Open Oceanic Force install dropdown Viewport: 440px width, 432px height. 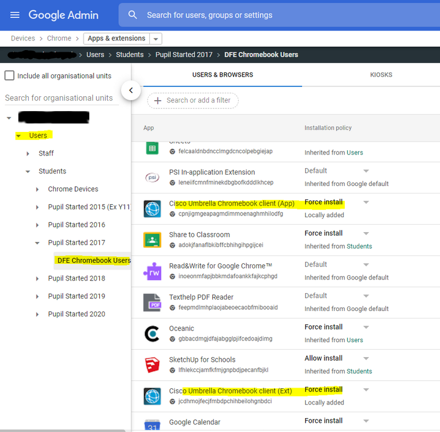pyautogui.click(x=366, y=327)
